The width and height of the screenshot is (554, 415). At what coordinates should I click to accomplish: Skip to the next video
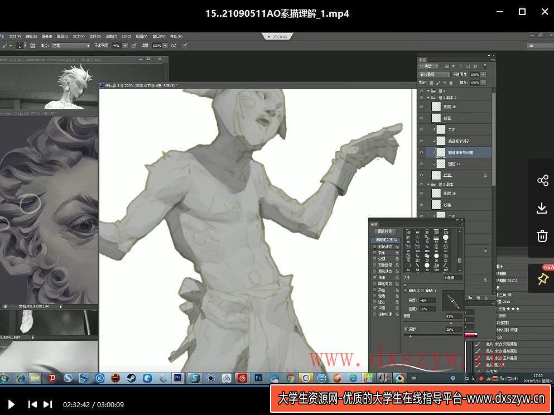coord(47,404)
